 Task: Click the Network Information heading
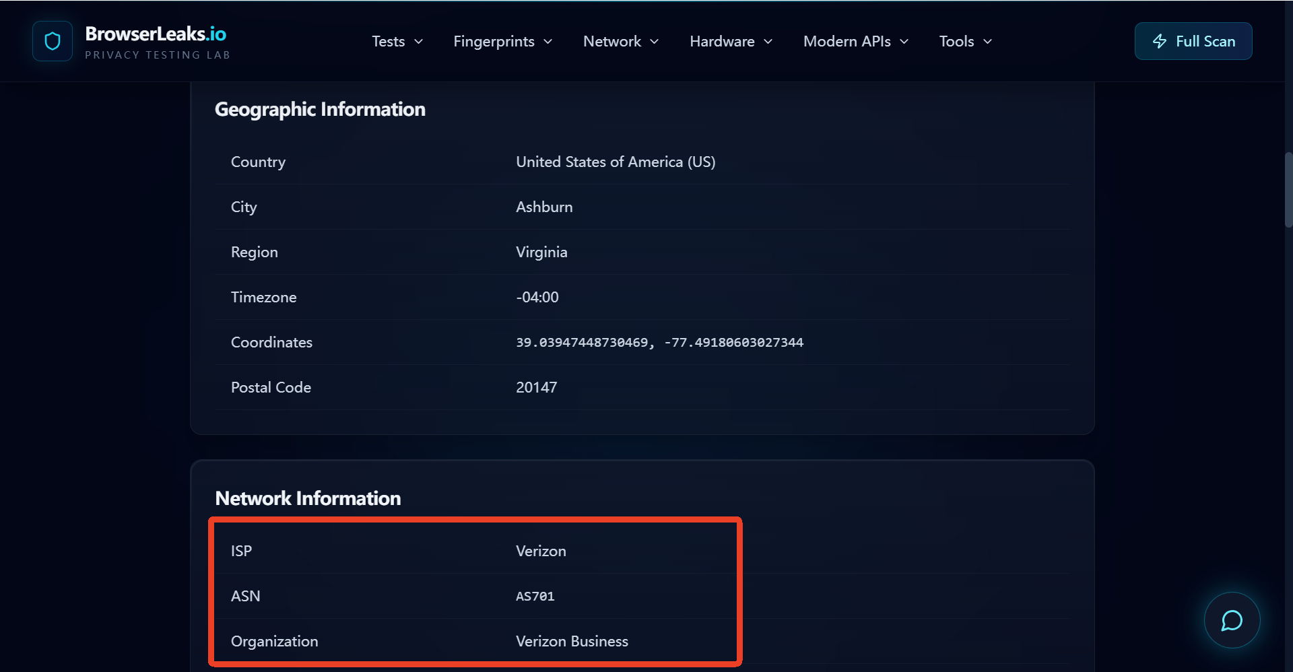click(308, 498)
